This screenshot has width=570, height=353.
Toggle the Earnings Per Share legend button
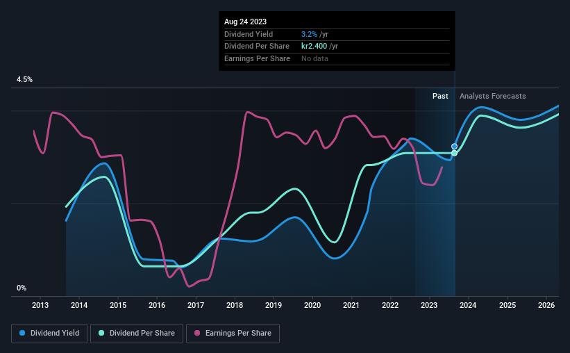pyautogui.click(x=233, y=334)
